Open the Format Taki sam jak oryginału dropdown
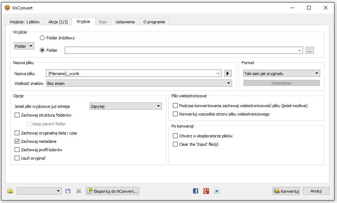 pos(281,73)
